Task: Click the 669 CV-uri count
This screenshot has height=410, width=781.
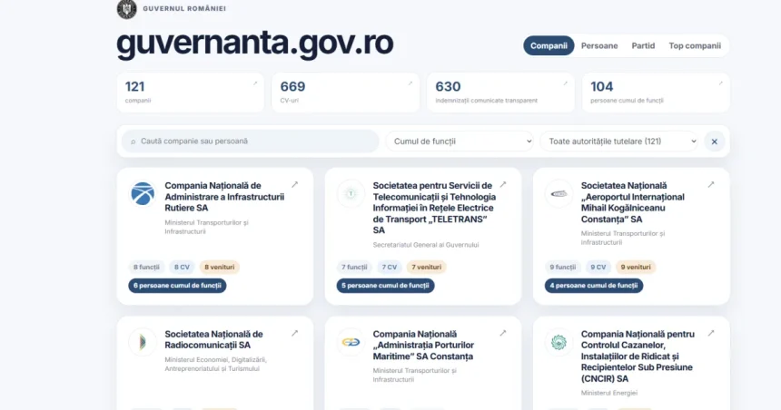Action: coord(292,86)
